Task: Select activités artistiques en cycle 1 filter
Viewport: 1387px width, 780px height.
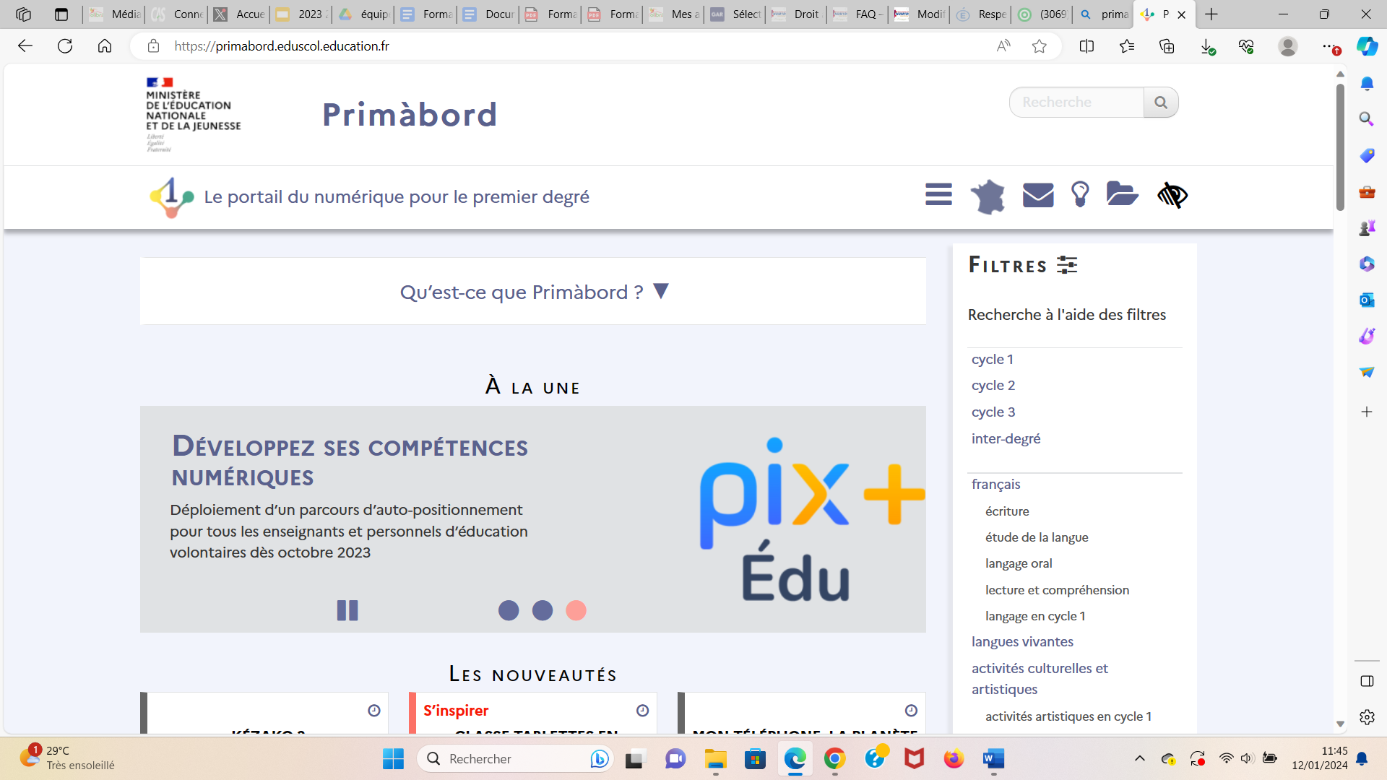Action: pos(1068,716)
